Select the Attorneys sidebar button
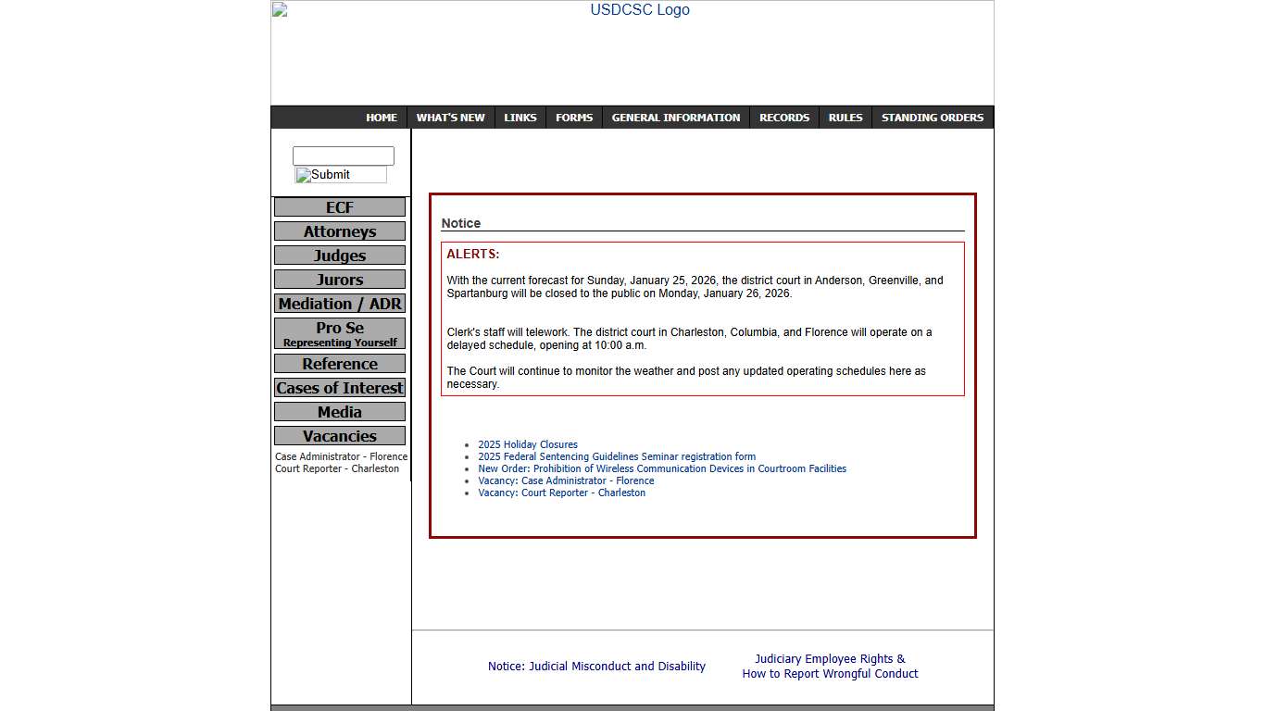Viewport: 1265px width, 711px height. pyautogui.click(x=339, y=231)
